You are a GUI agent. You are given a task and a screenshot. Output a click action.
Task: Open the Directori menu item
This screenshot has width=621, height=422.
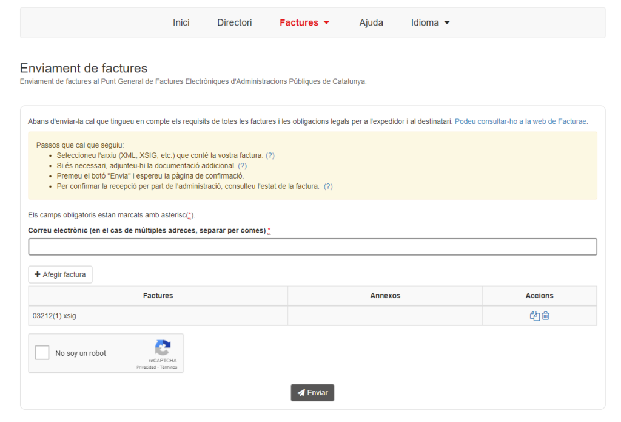(235, 22)
